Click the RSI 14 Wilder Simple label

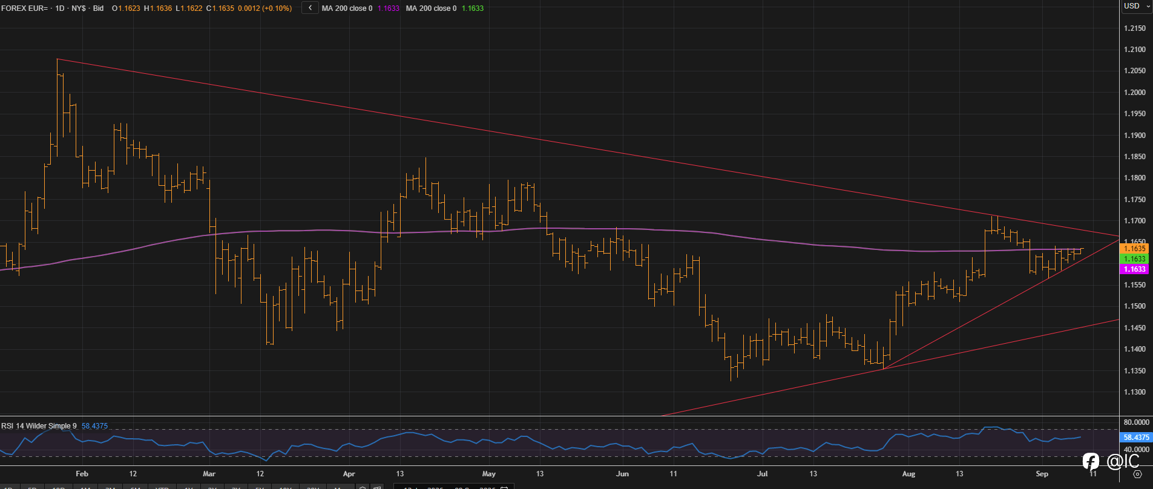click(x=39, y=426)
